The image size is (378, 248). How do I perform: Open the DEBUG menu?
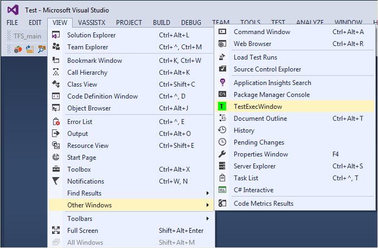191,23
